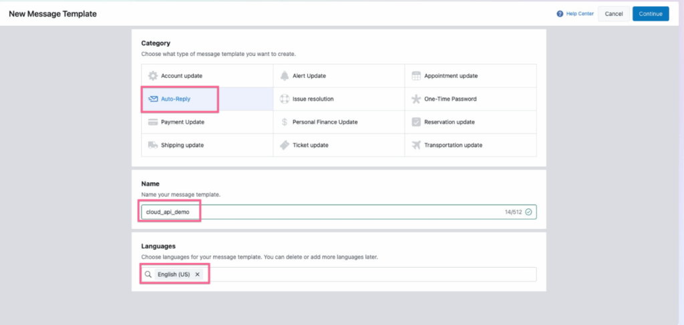Click the truck icon for Shipping update
The height and width of the screenshot is (325, 684).
point(153,145)
